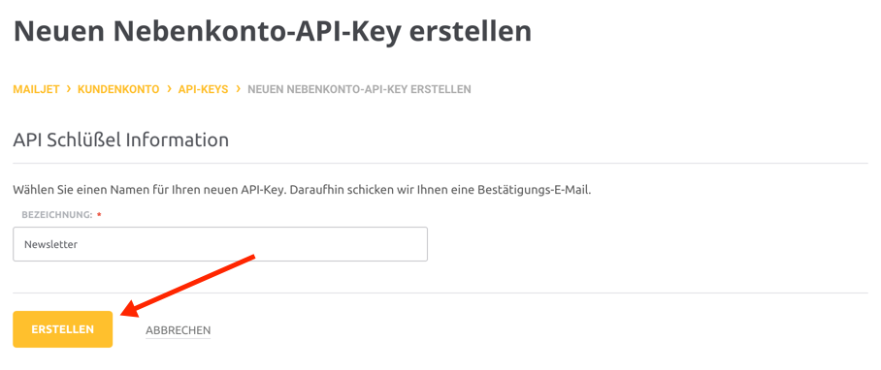Cancel via the ABBRECHEN link

[x=179, y=330]
